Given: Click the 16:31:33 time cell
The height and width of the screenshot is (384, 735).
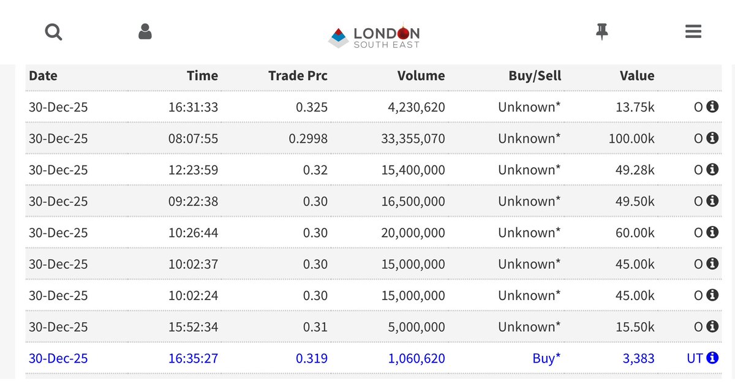Looking at the screenshot, I should click(x=193, y=107).
